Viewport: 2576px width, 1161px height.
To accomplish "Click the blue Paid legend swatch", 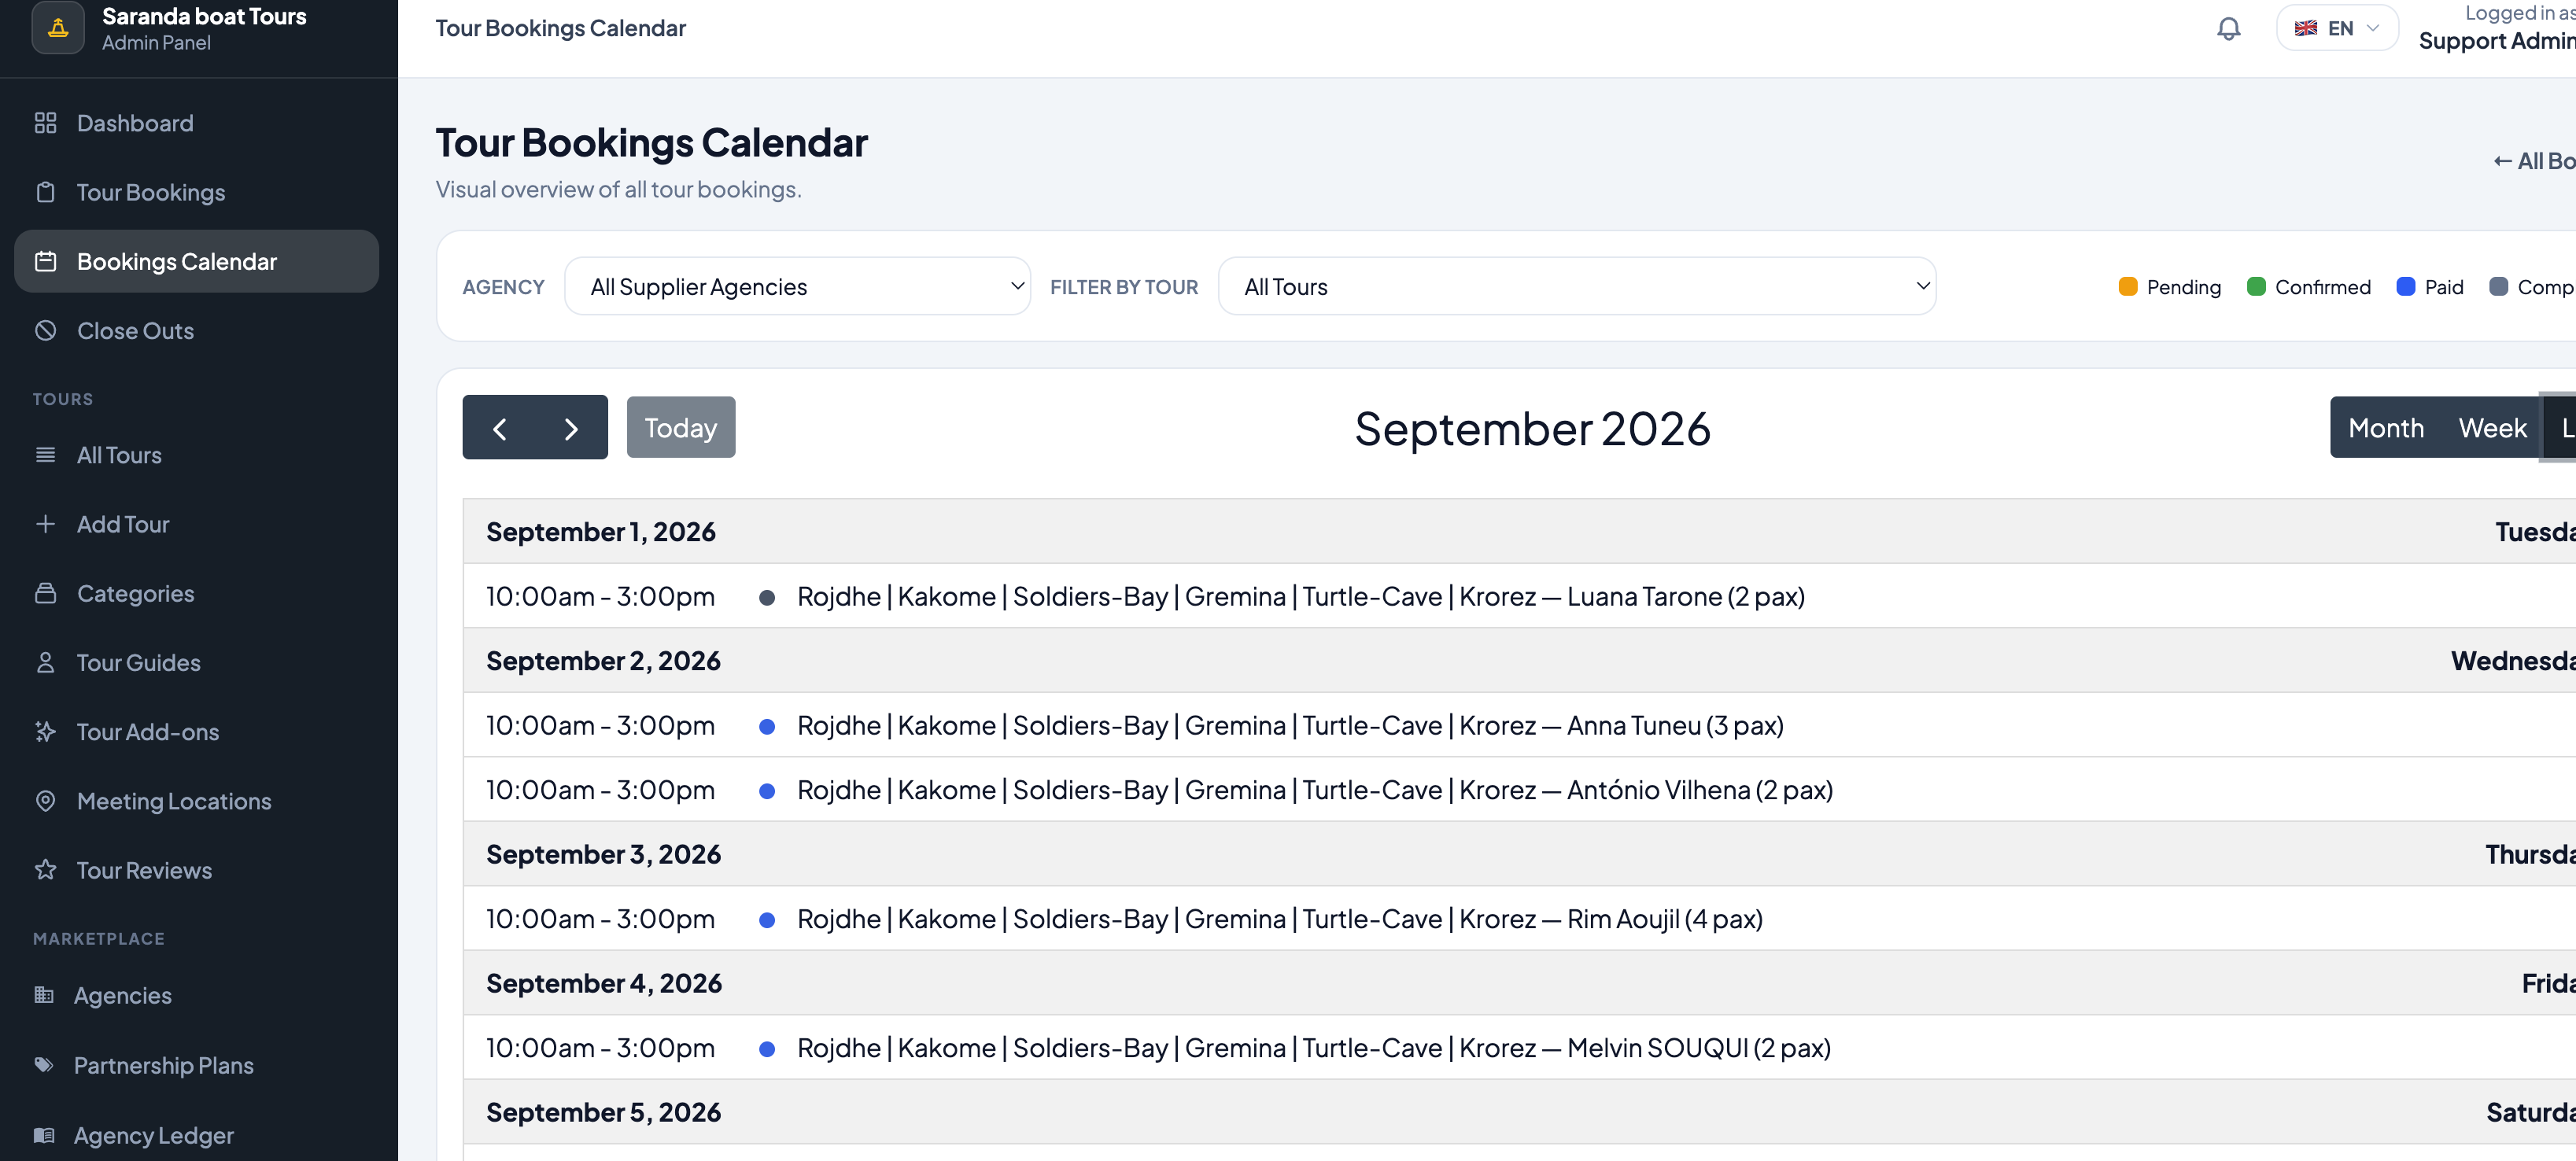I will point(2406,287).
